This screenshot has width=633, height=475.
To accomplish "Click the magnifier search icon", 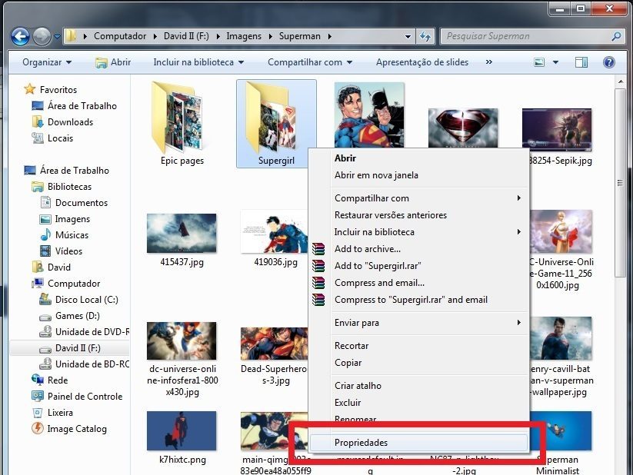I will (616, 36).
